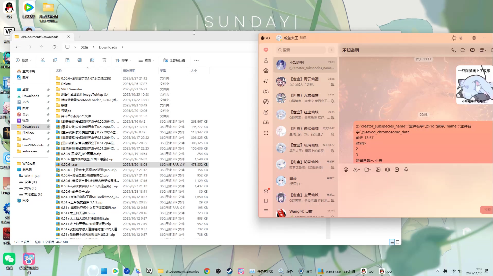The height and width of the screenshot is (276, 493).
Task: Open a new File Explorer tab
Action: [80, 37]
